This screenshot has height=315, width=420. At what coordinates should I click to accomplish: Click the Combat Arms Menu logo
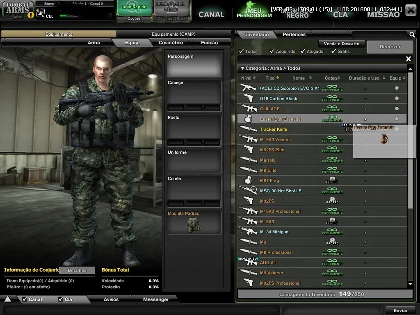18,10
